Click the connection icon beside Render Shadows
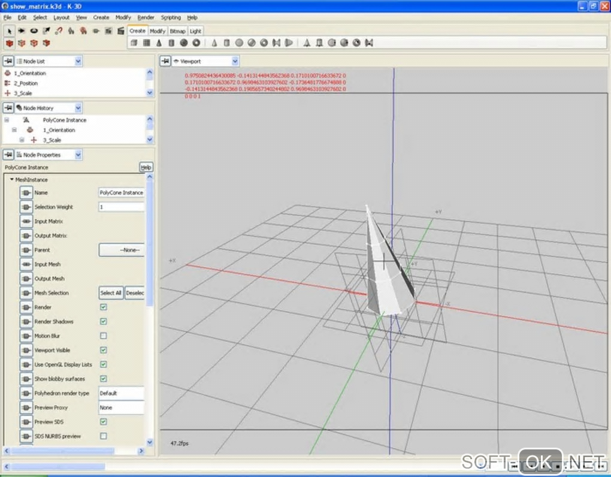This screenshot has height=477, width=611. [x=26, y=322]
